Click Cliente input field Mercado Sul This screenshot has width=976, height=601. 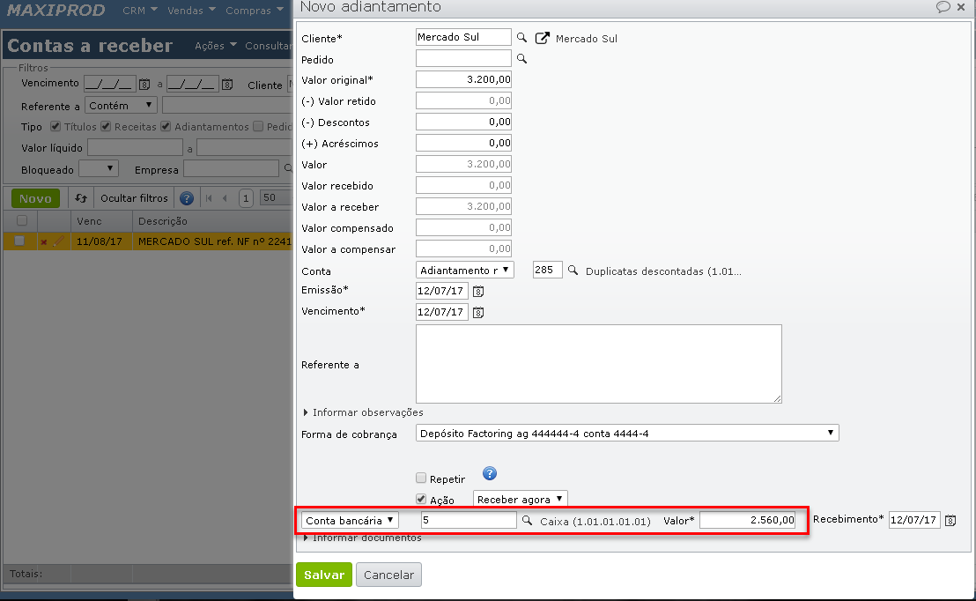pos(463,37)
